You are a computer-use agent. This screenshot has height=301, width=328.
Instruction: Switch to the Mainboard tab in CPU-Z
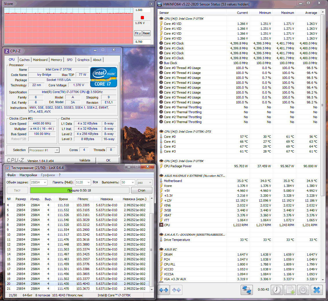pos(40,60)
